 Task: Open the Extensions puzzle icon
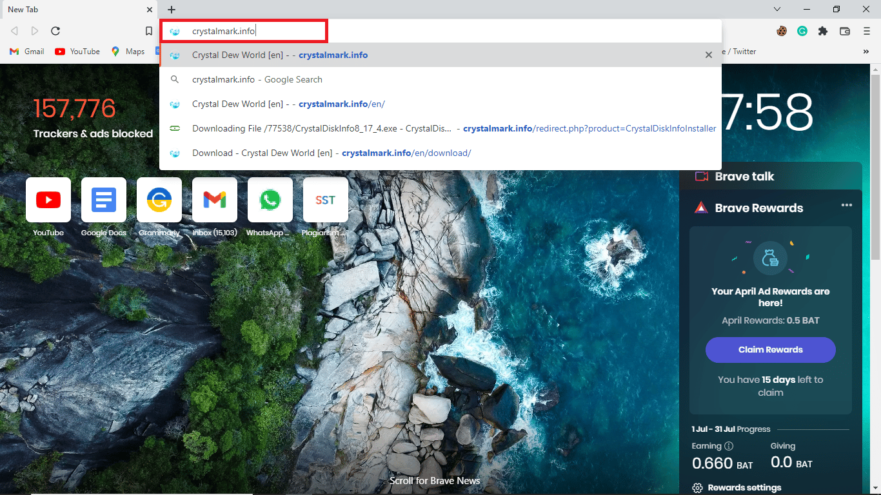(822, 31)
